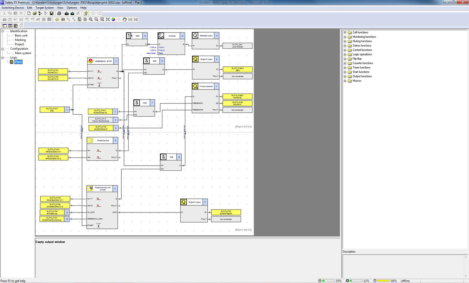Screen dimensions: 469x283
Task: Click the Zoom in magnifier icon
Action: (x=91, y=19)
